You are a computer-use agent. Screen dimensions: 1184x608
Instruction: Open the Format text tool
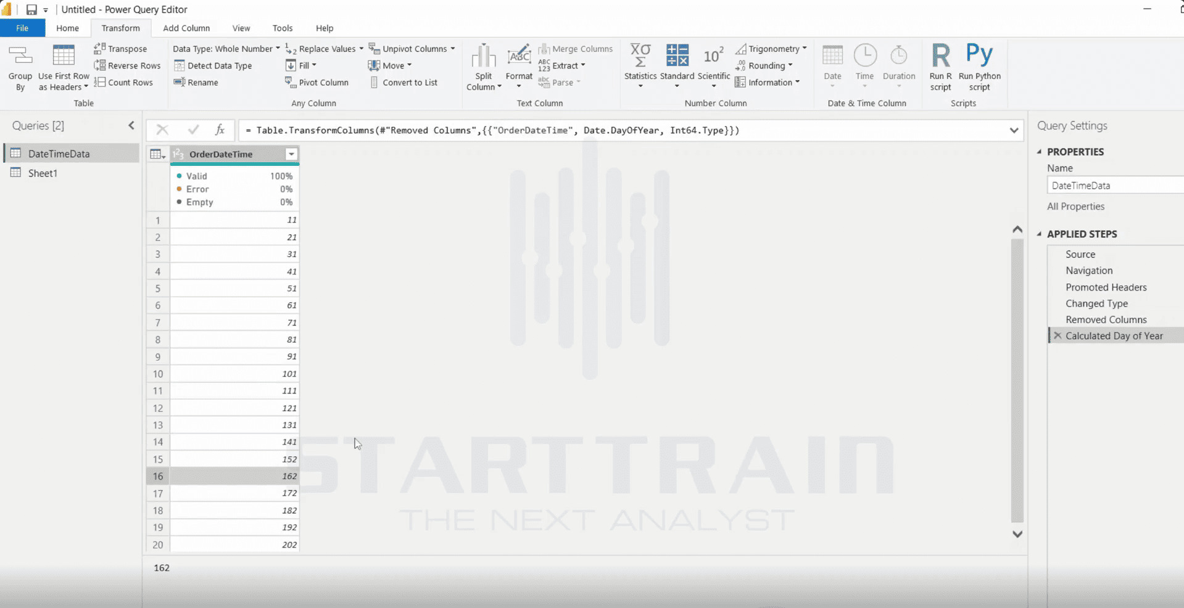coord(519,67)
